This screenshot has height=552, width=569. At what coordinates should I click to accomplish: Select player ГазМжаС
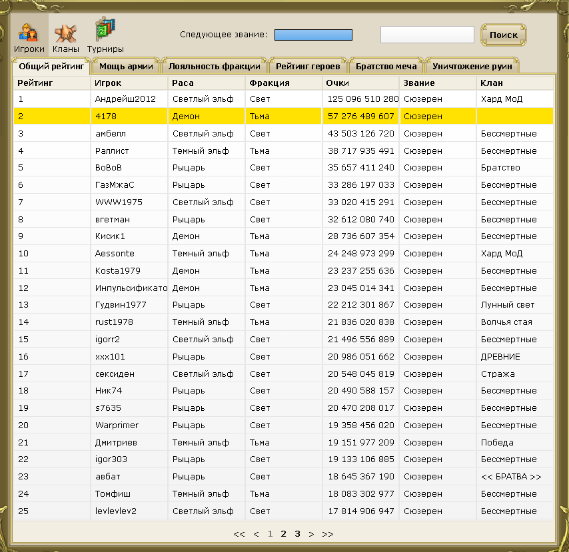coord(115,185)
